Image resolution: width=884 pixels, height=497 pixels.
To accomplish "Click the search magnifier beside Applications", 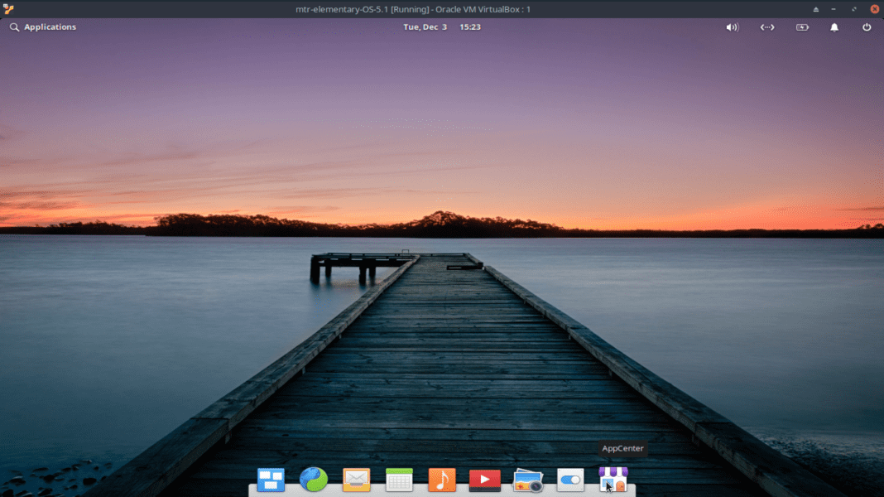I will tap(13, 27).
